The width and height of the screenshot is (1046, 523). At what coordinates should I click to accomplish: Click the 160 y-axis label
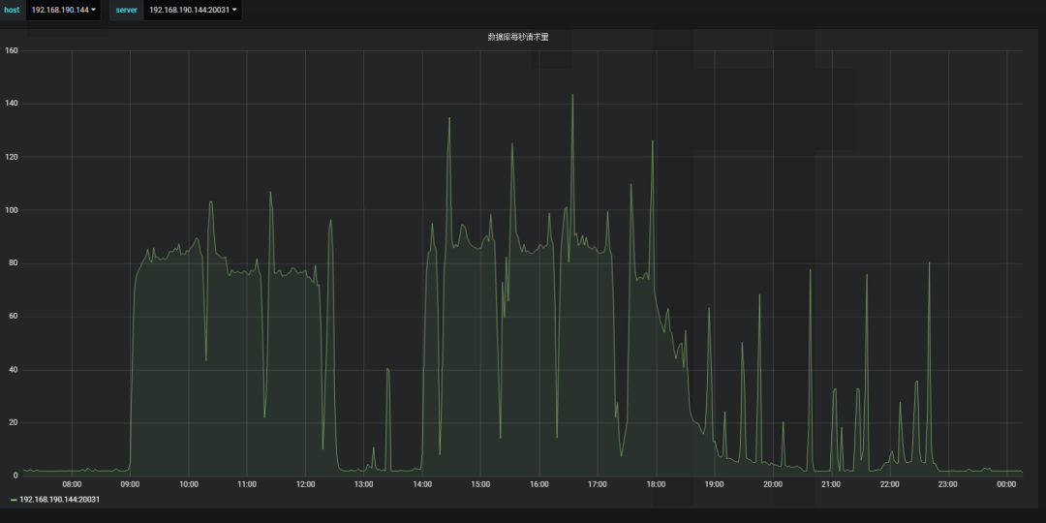click(12, 50)
